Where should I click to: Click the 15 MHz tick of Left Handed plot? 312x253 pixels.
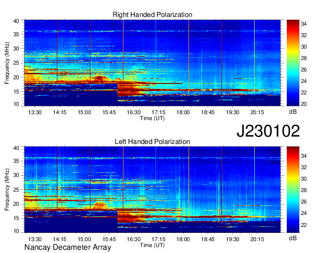[16, 218]
